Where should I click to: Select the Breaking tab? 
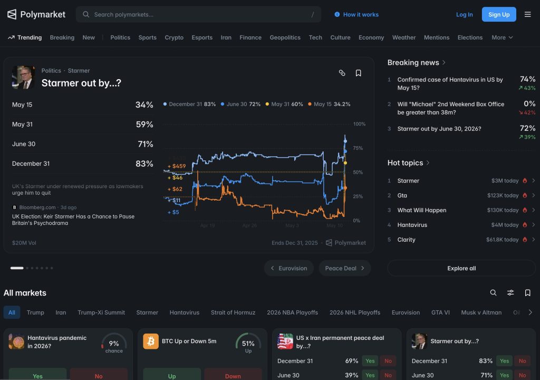(x=62, y=37)
